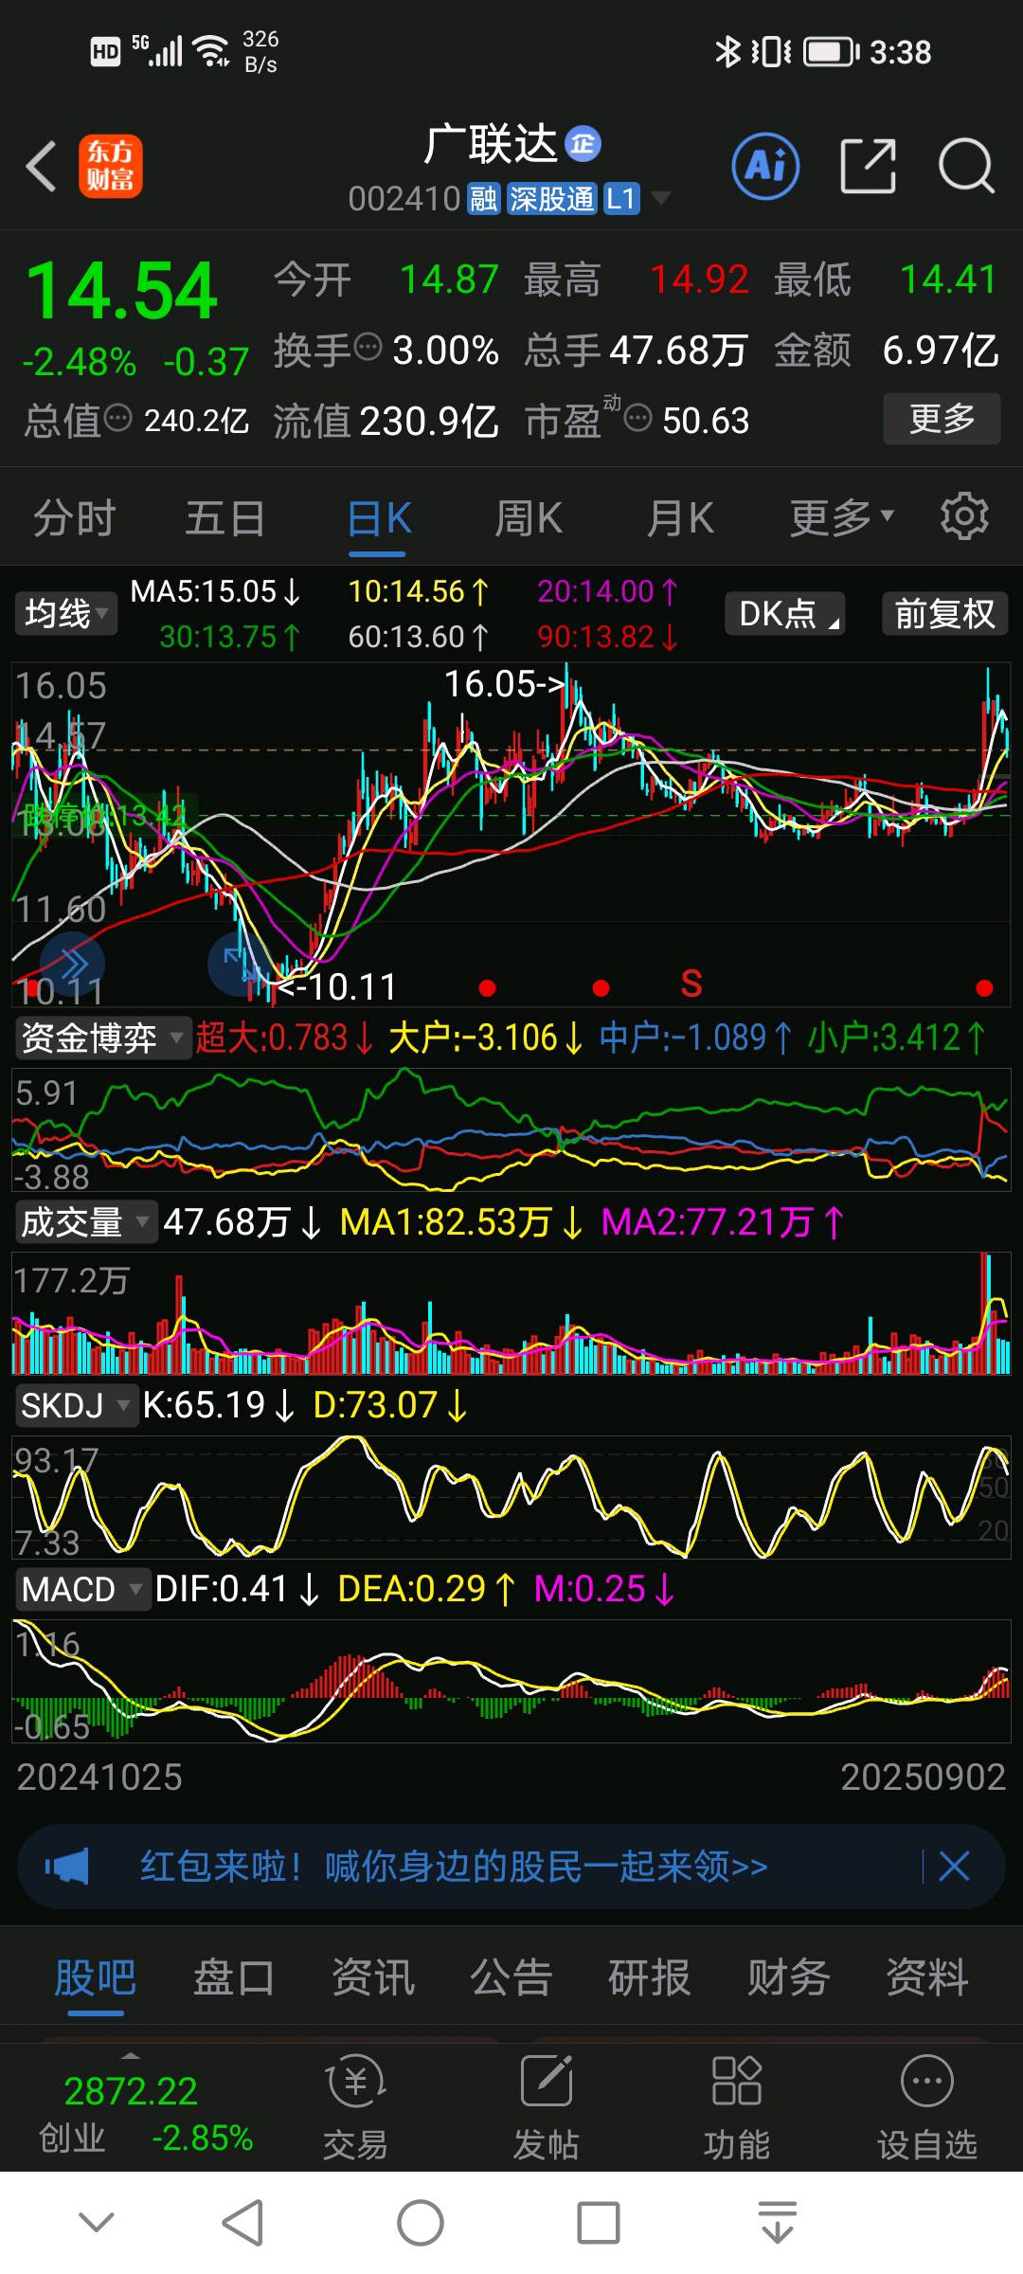The height and width of the screenshot is (2274, 1023).
Task: Tap the L1 level badge
Action: click(x=620, y=198)
